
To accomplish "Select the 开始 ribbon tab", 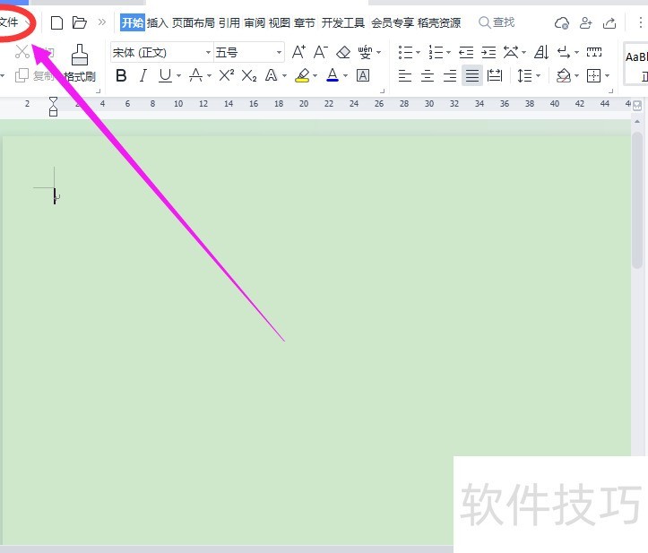I will 133,22.
